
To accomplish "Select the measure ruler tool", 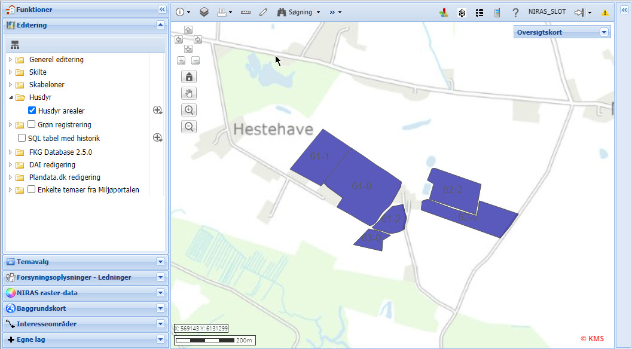I will 246,12.
